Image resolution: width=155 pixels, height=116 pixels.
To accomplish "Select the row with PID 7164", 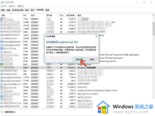I will (76, 19).
